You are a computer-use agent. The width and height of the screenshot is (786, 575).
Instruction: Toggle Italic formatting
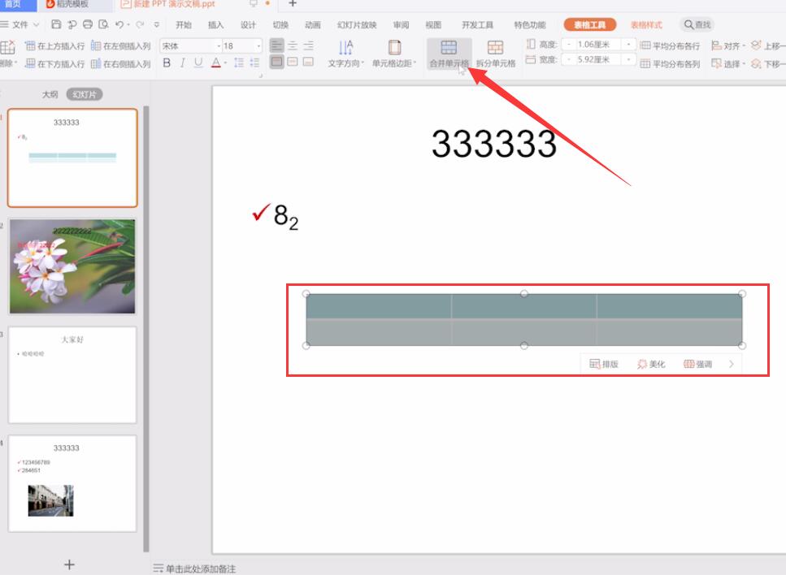(182, 63)
